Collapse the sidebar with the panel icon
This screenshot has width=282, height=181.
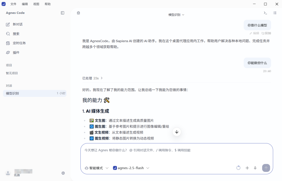point(63,13)
